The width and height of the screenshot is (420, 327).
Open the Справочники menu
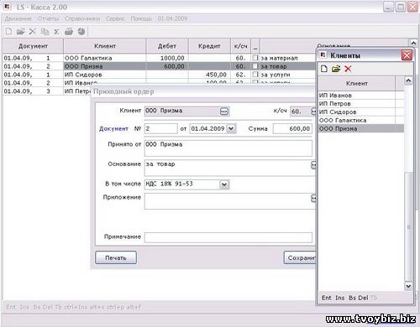pyautogui.click(x=82, y=18)
